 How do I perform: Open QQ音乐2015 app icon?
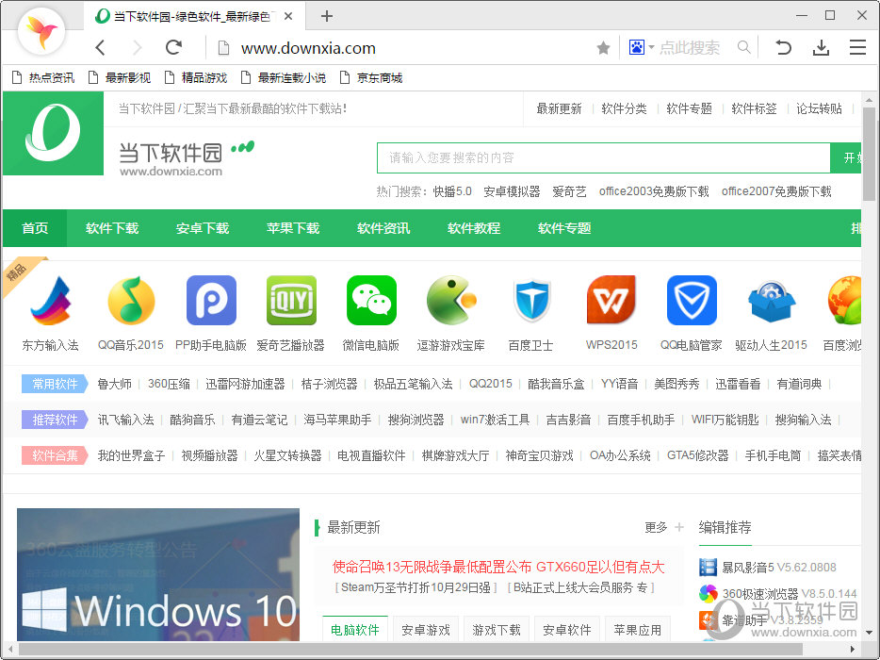pyautogui.click(x=131, y=301)
